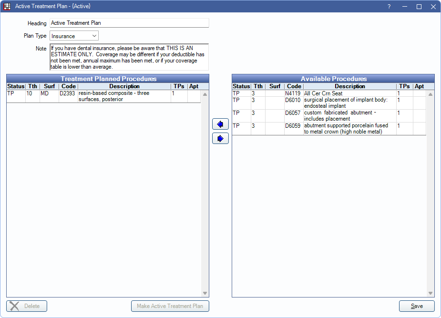This screenshot has height=318, width=441.
Task: Select the D6010 surgical implant placement row
Action: (329, 103)
